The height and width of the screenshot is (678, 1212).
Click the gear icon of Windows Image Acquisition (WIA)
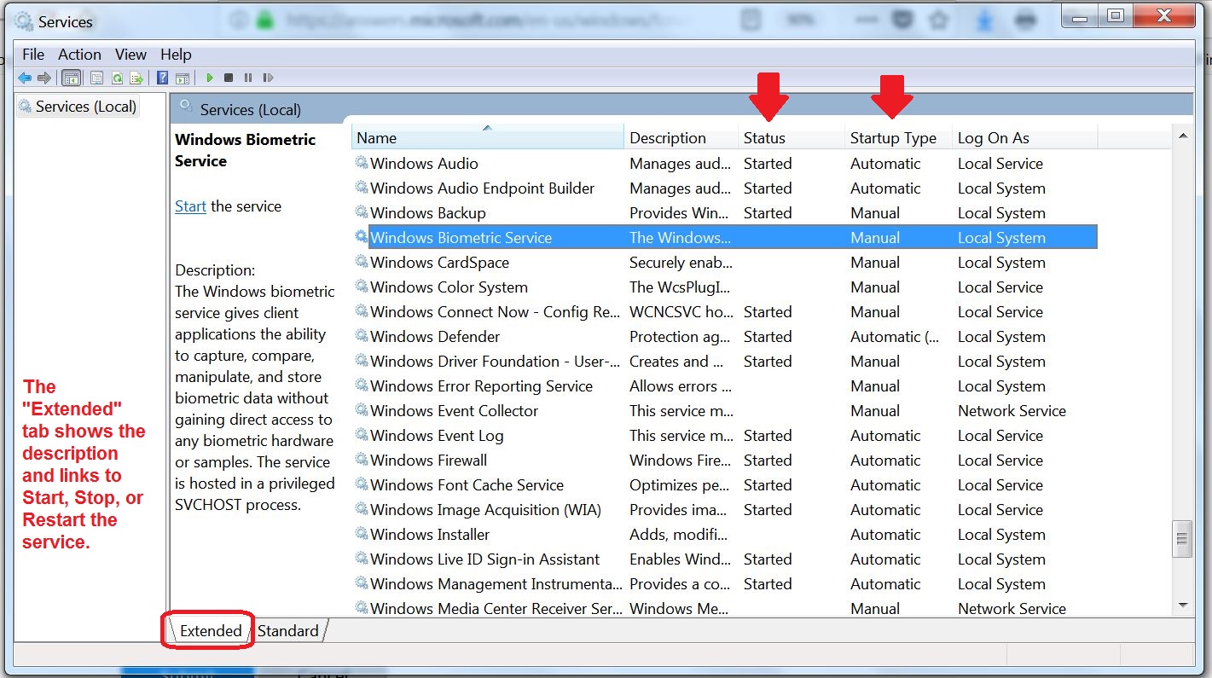(x=362, y=509)
